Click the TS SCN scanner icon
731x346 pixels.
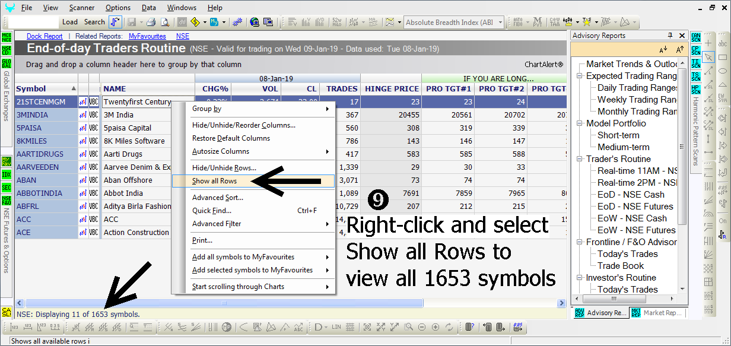tap(696, 76)
